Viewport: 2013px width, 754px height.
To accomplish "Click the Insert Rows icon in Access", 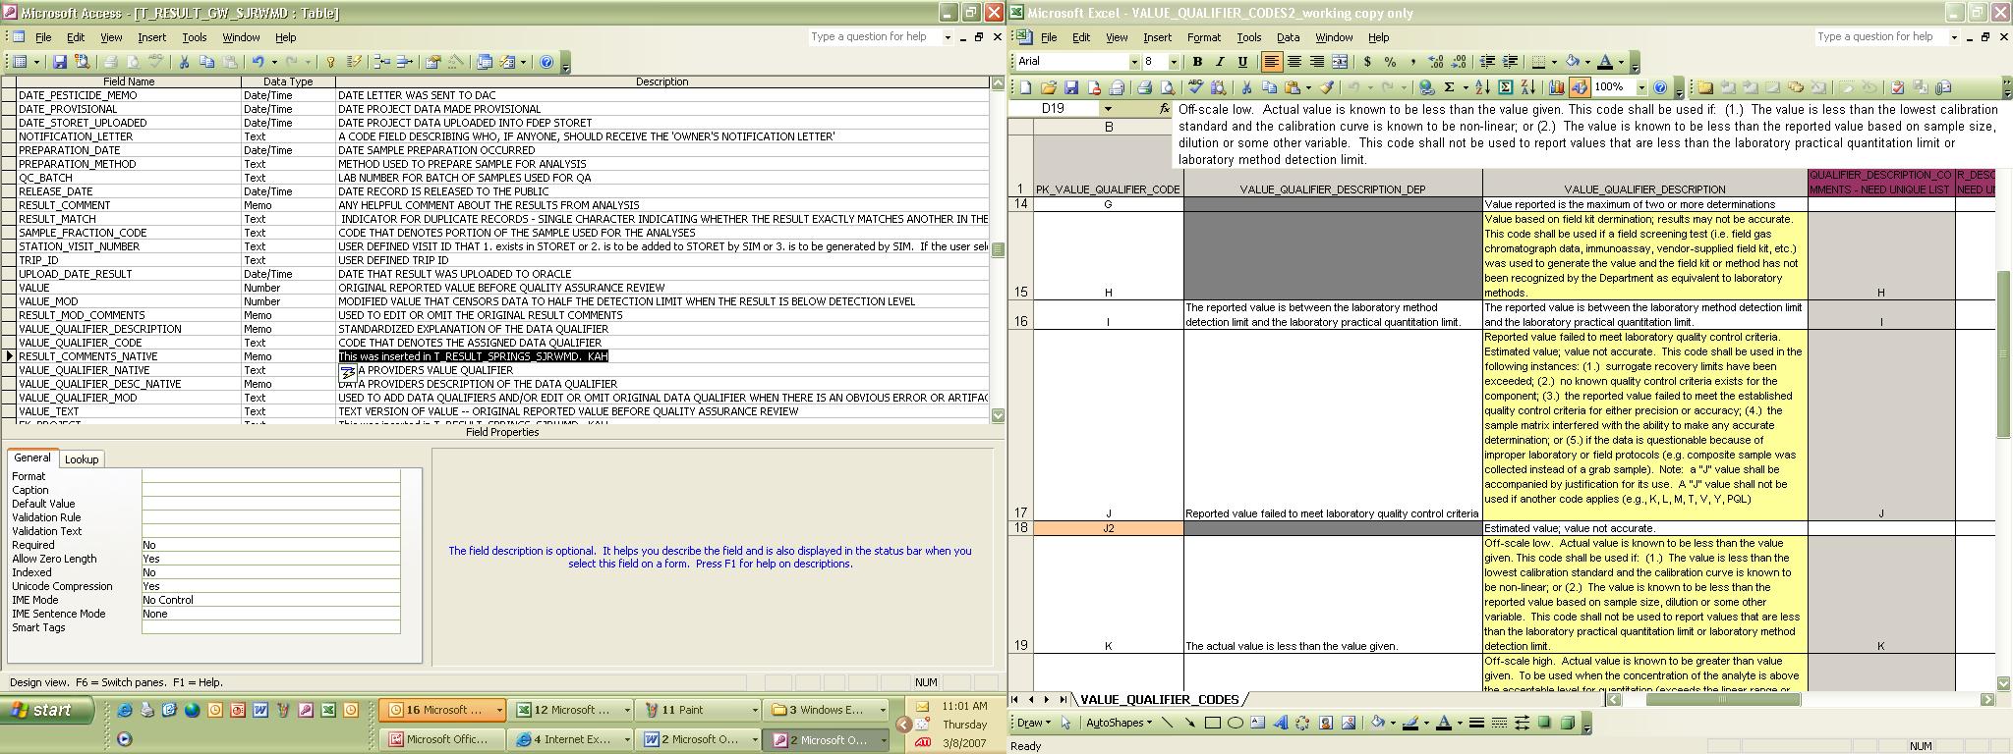I will 381,62.
